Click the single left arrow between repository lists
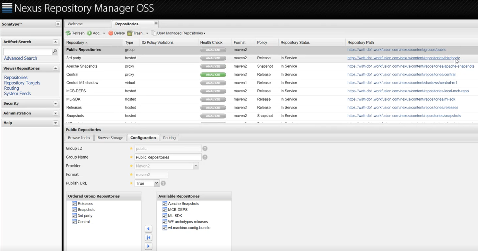Screen dimensions: 478x251 [148, 229]
